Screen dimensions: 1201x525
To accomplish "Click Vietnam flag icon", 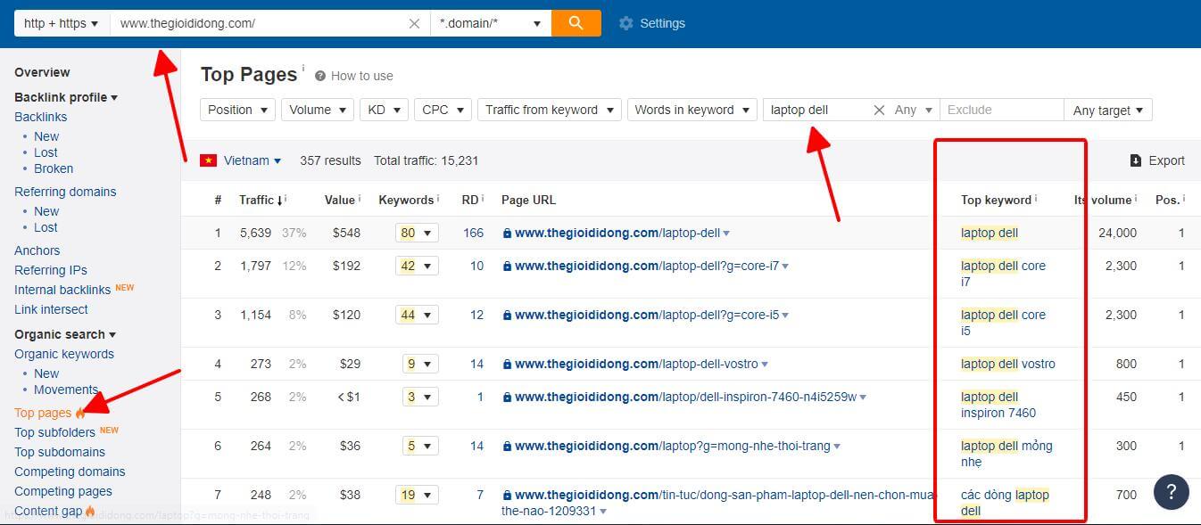I will click(x=209, y=160).
